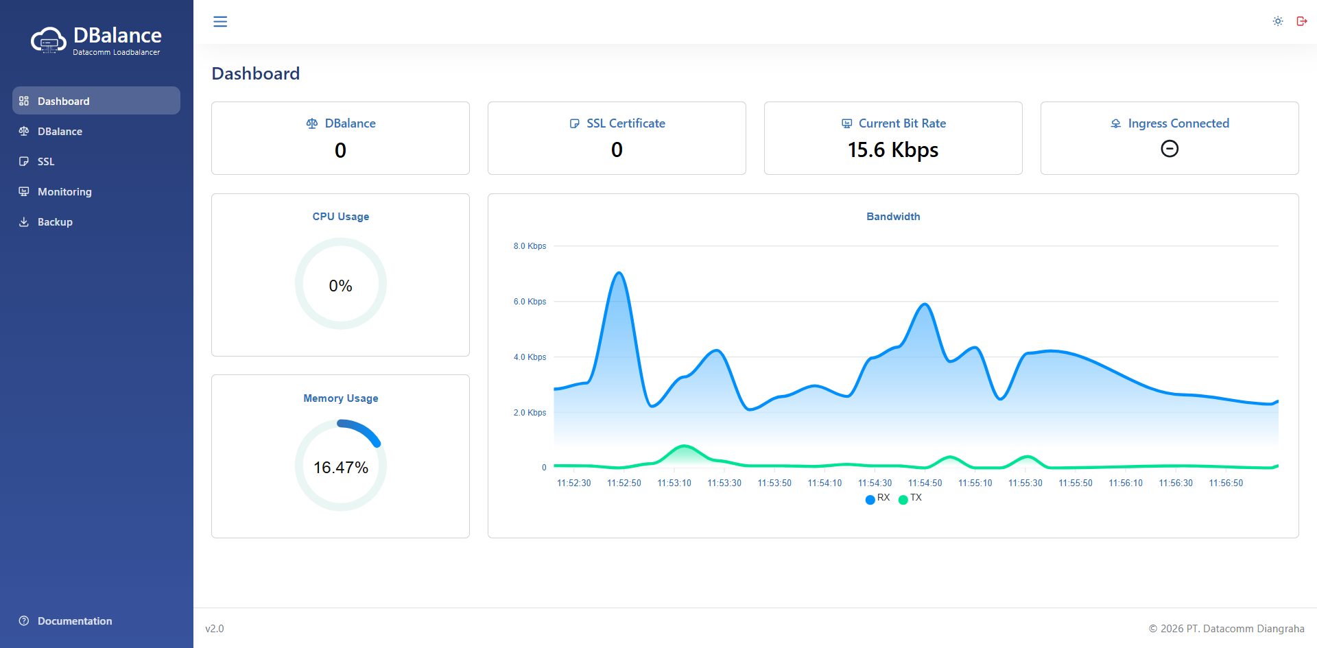Open the Documentation link

point(74,621)
